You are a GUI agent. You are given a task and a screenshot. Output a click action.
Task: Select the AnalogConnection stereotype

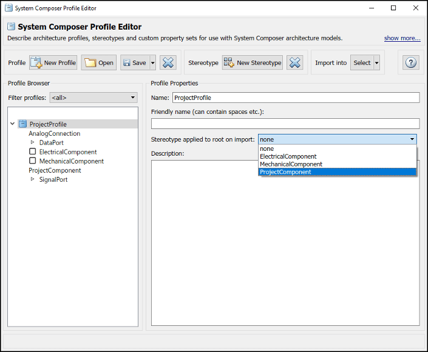tap(54, 133)
